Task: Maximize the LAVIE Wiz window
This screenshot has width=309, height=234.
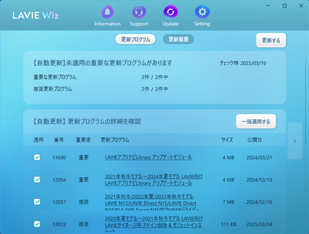Action: (x=284, y=6)
